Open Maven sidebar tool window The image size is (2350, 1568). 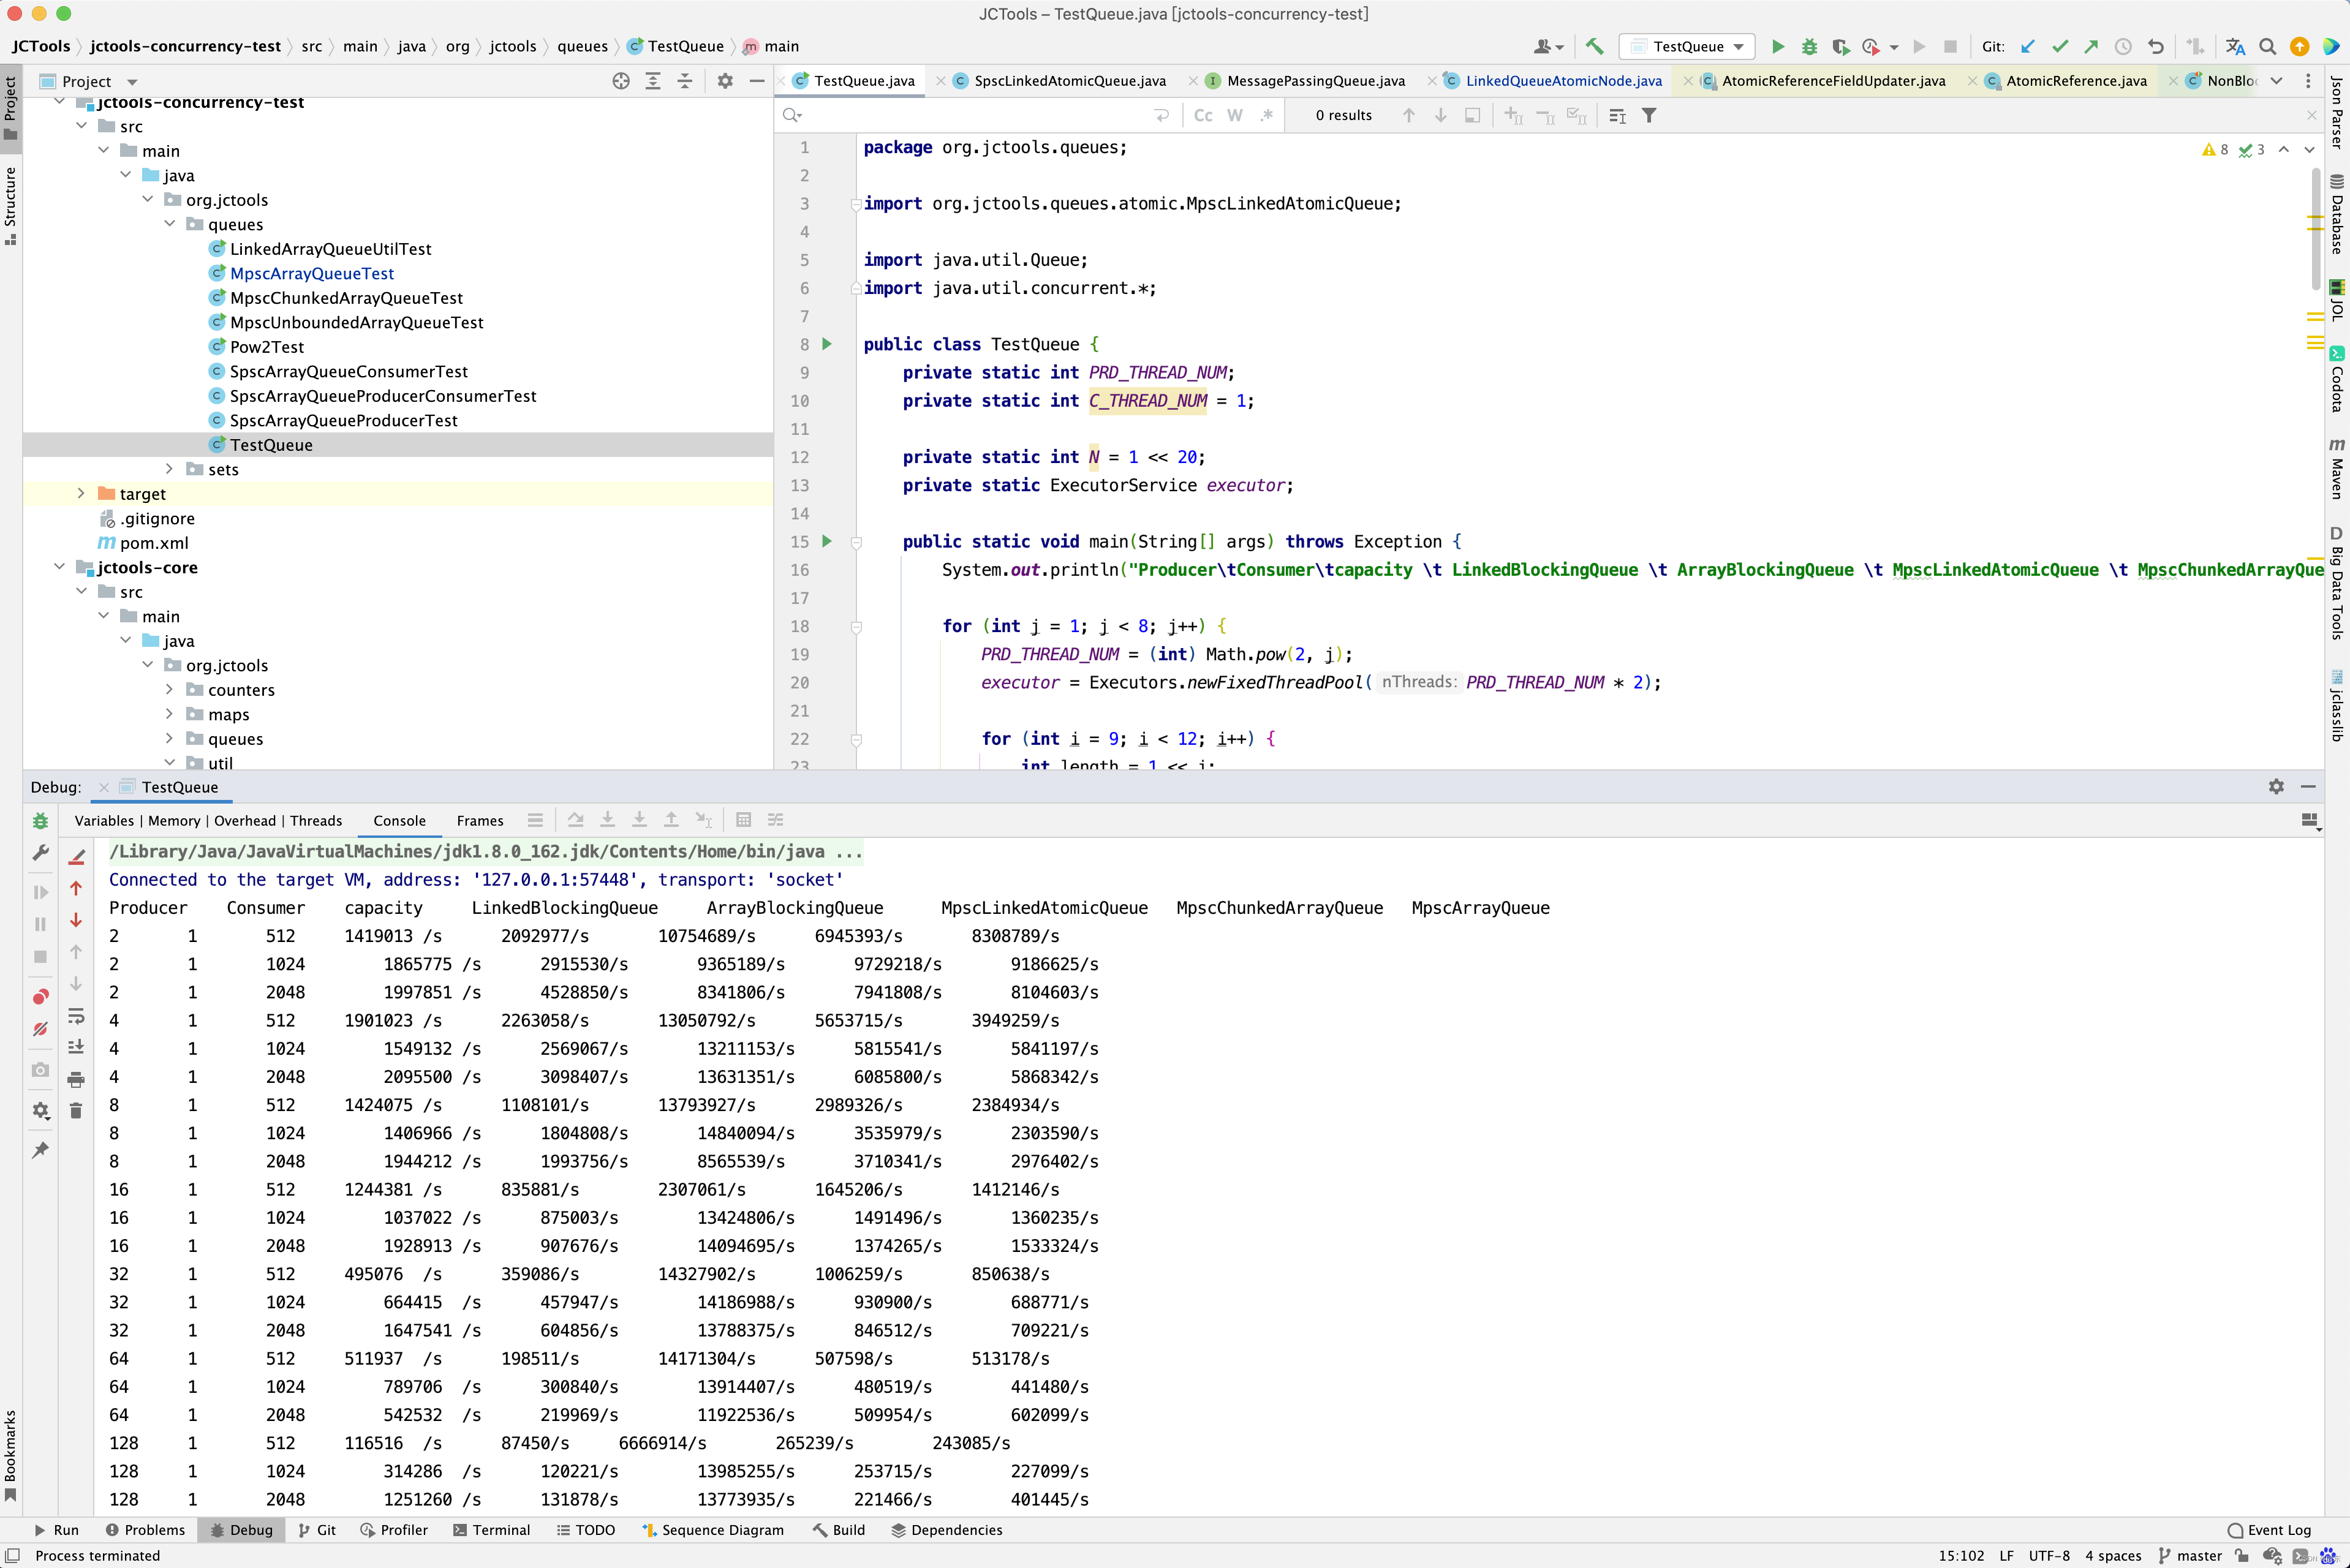[x=2337, y=468]
